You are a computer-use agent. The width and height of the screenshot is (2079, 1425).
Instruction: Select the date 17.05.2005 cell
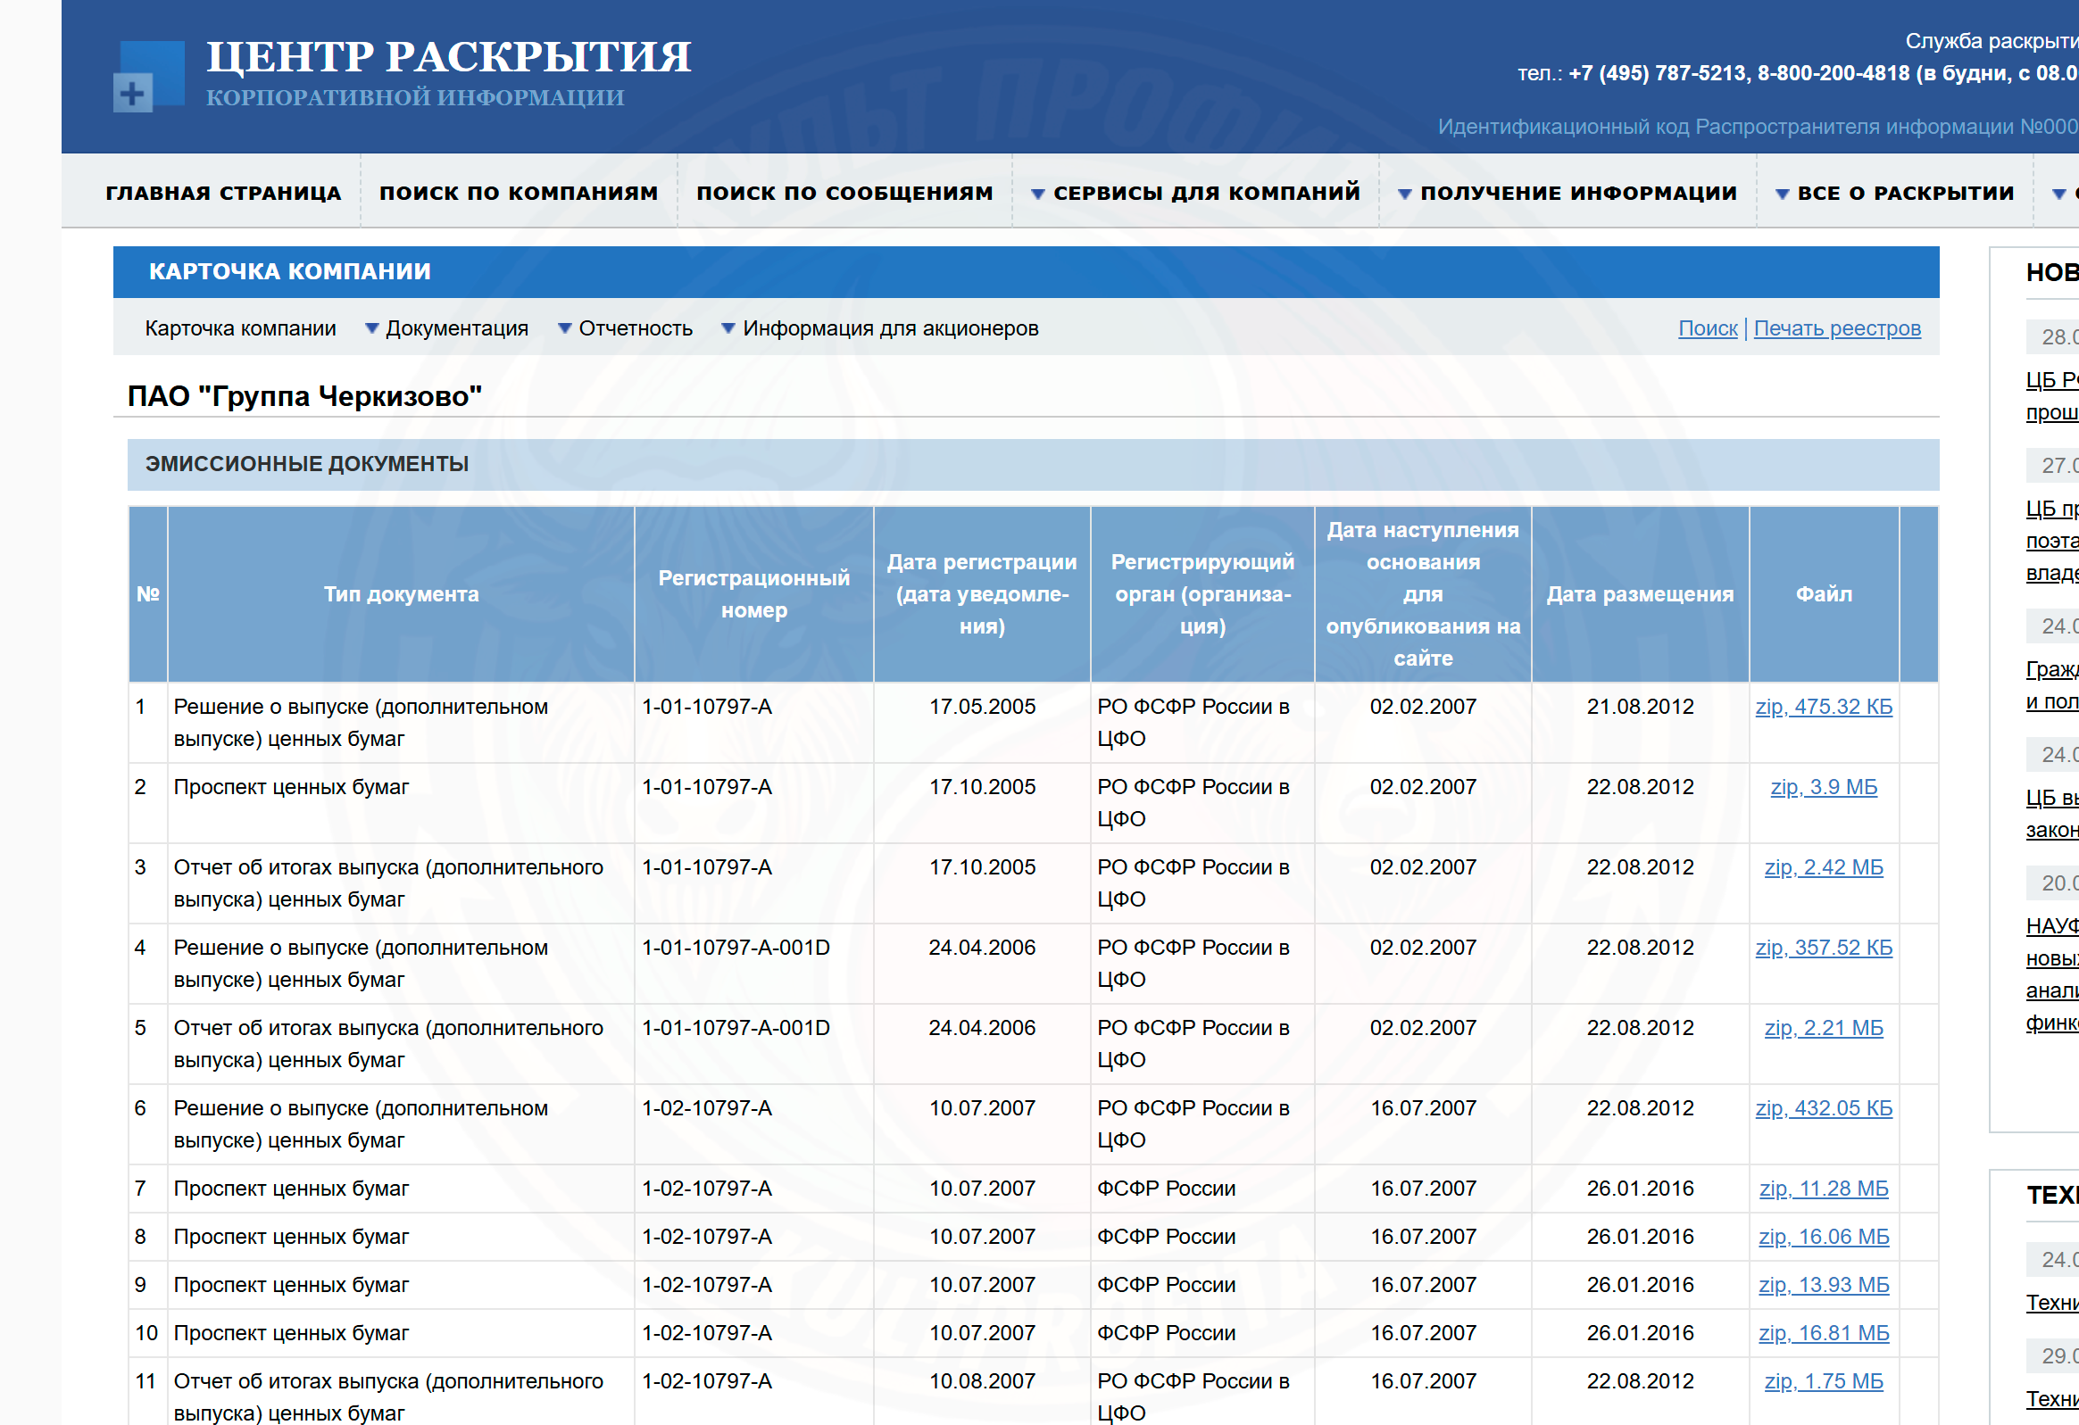982,706
